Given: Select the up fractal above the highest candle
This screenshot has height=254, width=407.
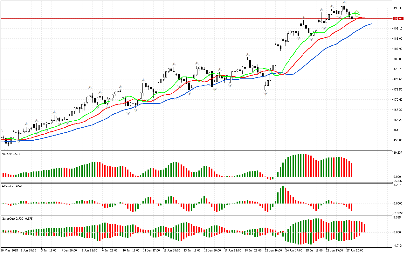Looking at the screenshot, I should pyautogui.click(x=344, y=3).
